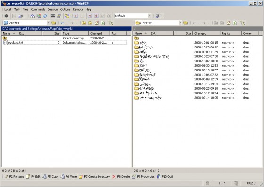Open the terminal console toolbar icon

[53, 16]
